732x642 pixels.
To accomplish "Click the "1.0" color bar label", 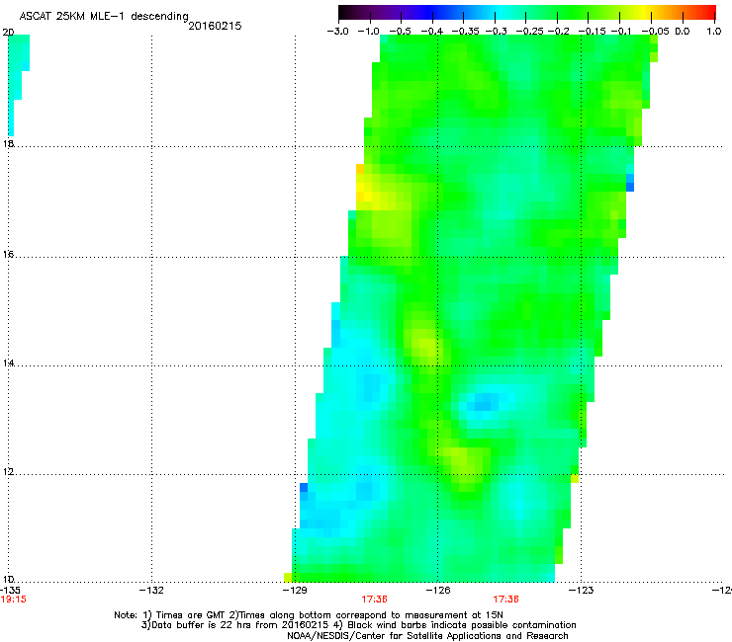I will pos(714,32).
